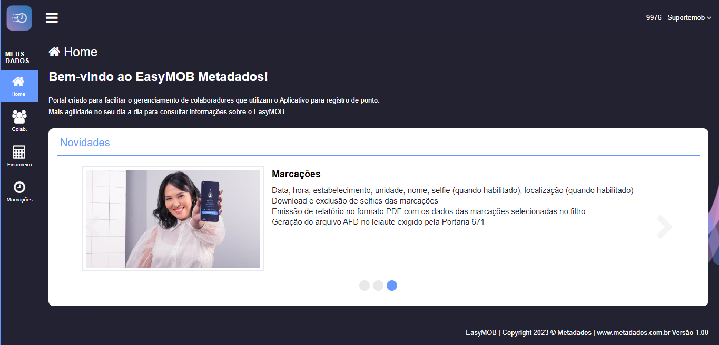
Task: Select the second carousel indicator dot
Action: [378, 286]
